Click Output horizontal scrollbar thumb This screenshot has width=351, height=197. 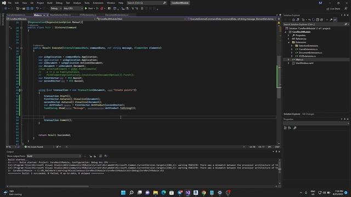[x=49, y=186]
